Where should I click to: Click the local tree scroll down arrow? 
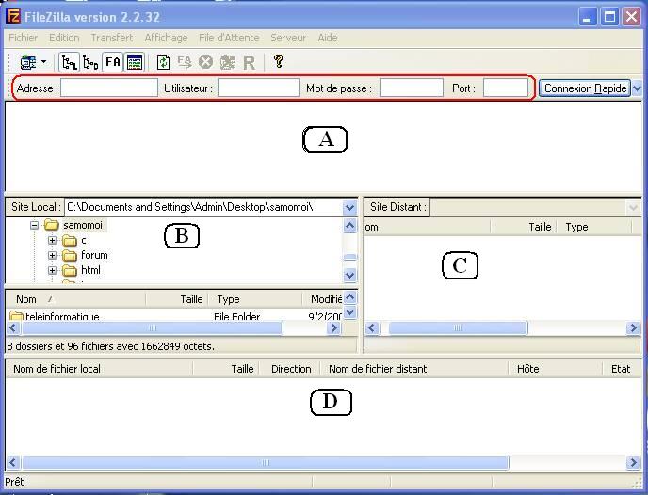coord(350,275)
